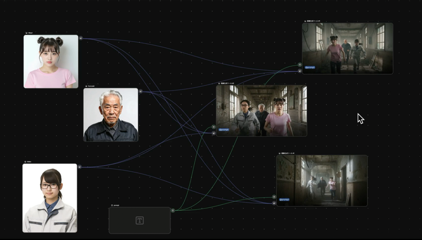The width and height of the screenshot is (422, 240).
Task: Click the output port of the elderly man node
Action: click(140, 91)
